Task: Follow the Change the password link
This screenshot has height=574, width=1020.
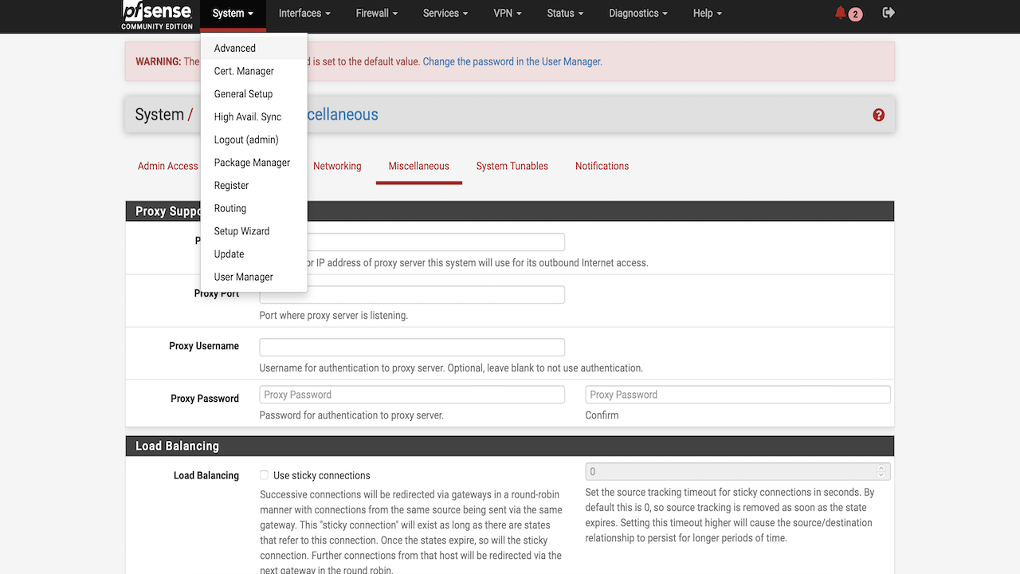Action: pos(512,61)
